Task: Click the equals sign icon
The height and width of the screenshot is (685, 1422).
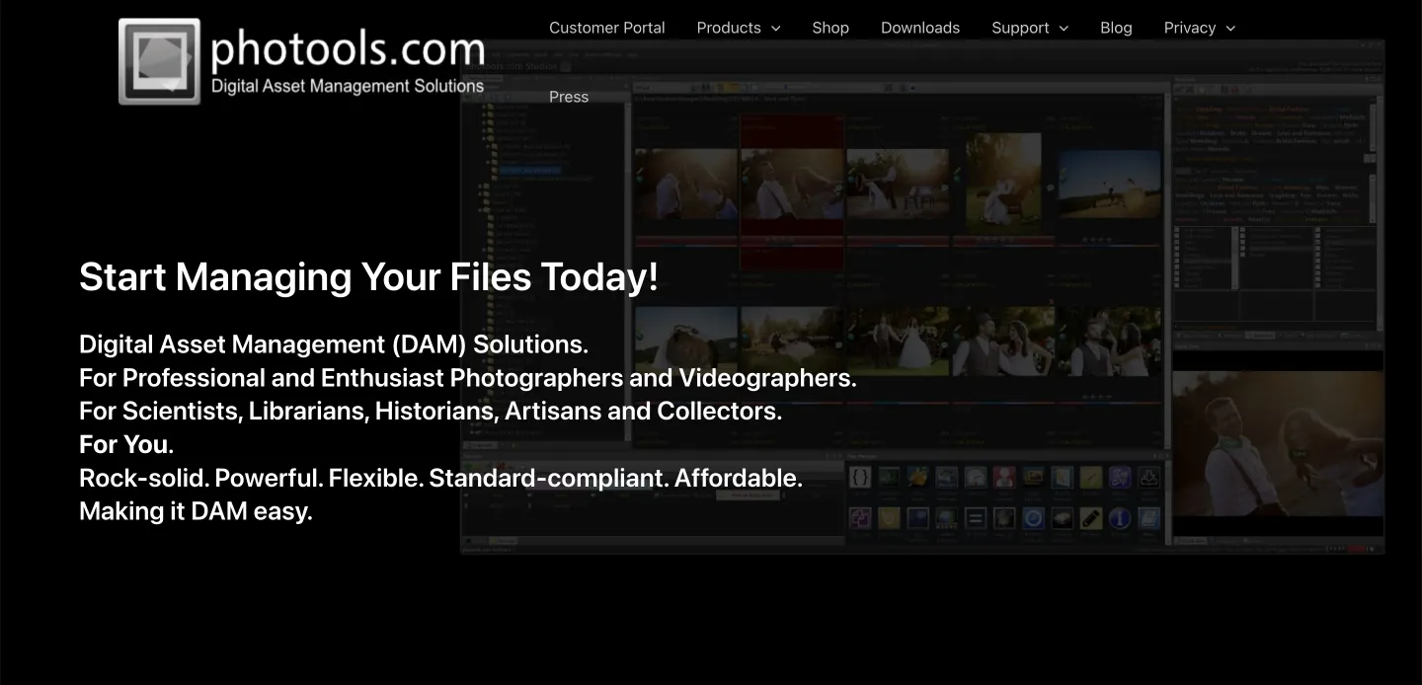Action: coord(976,518)
